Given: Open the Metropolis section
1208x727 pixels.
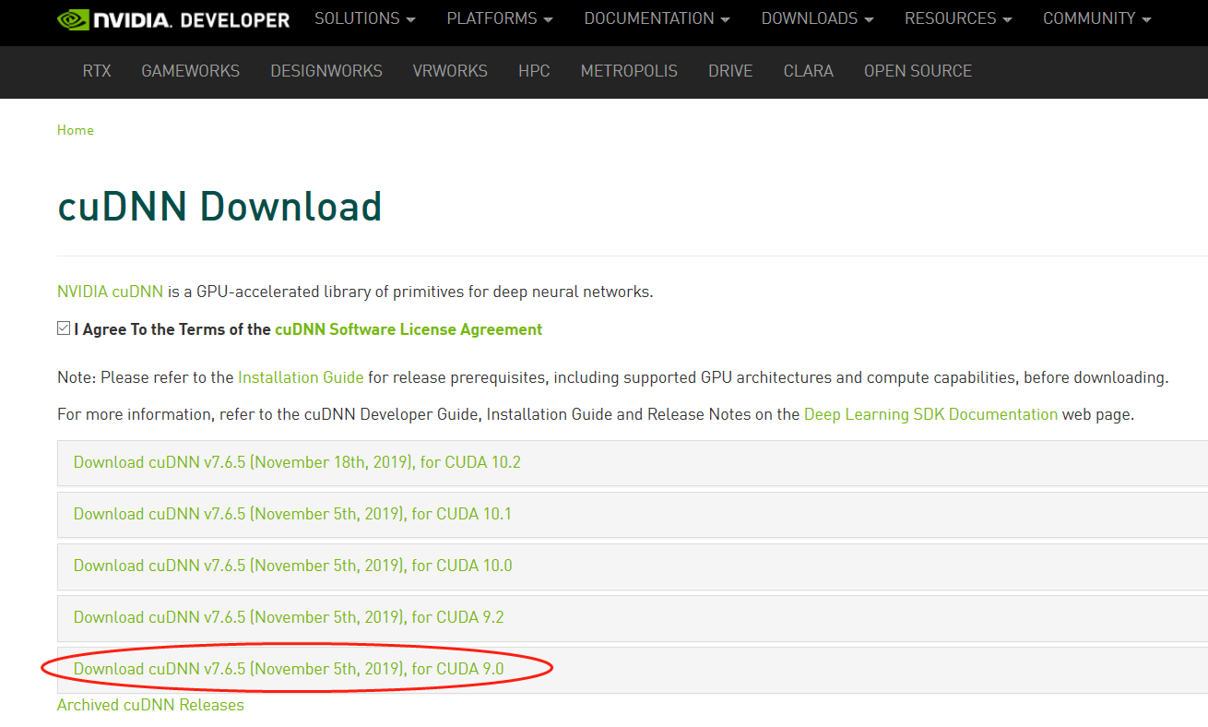Looking at the screenshot, I should coord(629,71).
